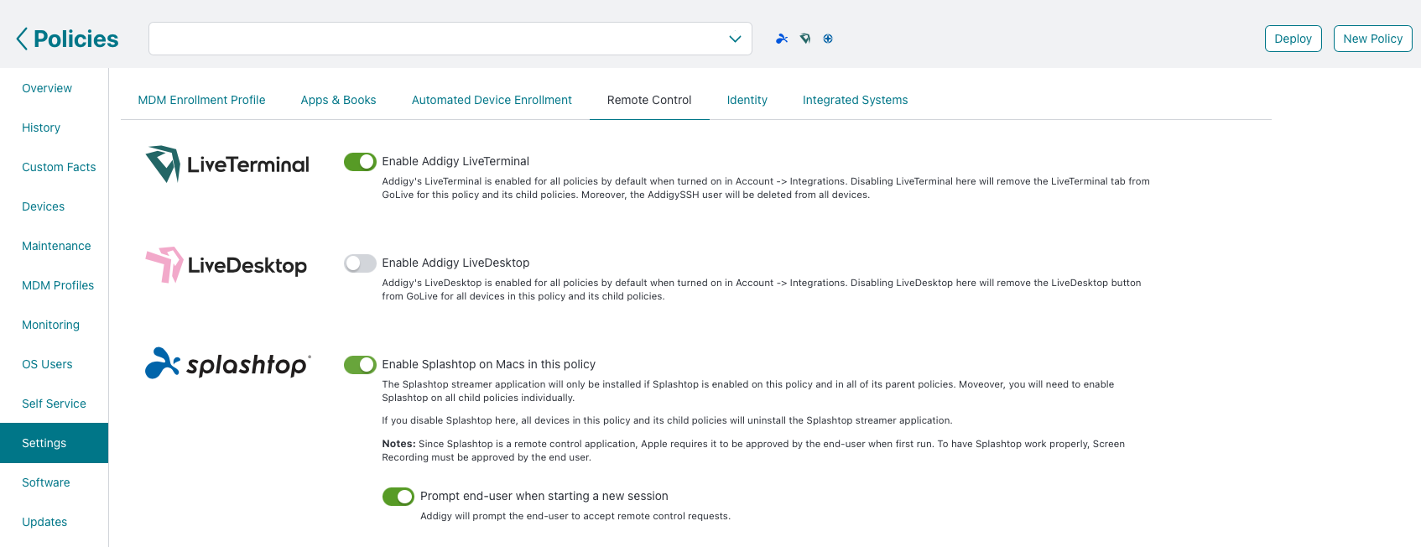Click the circular crosshair icon in the header

[x=828, y=39]
